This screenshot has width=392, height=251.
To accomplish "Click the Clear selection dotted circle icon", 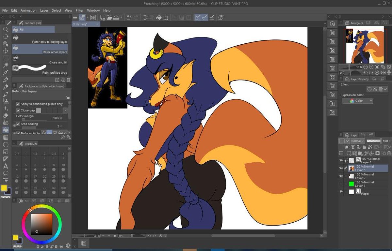I will click(x=145, y=17).
